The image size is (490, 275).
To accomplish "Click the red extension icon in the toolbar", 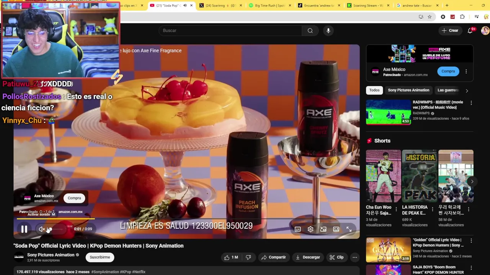I will pos(452,17).
